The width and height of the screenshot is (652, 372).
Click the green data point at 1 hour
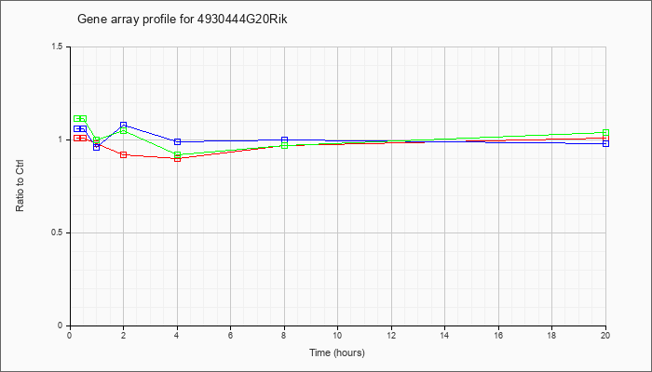pos(97,140)
